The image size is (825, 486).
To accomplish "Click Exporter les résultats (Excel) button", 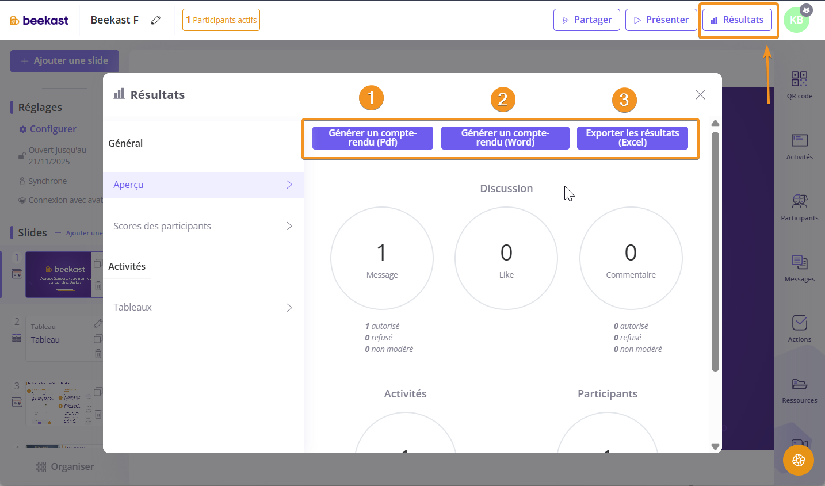I will tap(632, 138).
